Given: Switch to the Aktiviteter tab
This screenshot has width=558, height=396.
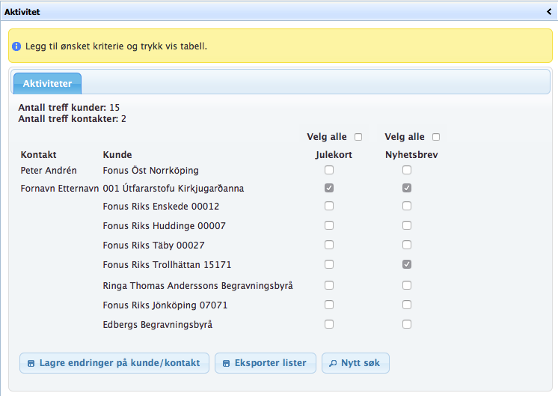Looking at the screenshot, I should [x=47, y=83].
